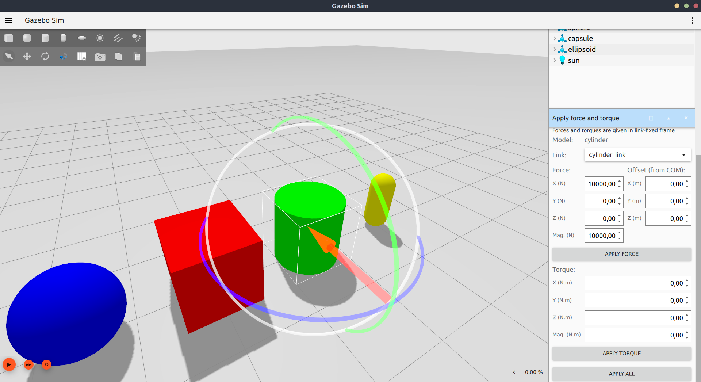Click the APPLY ALL button

click(621, 374)
